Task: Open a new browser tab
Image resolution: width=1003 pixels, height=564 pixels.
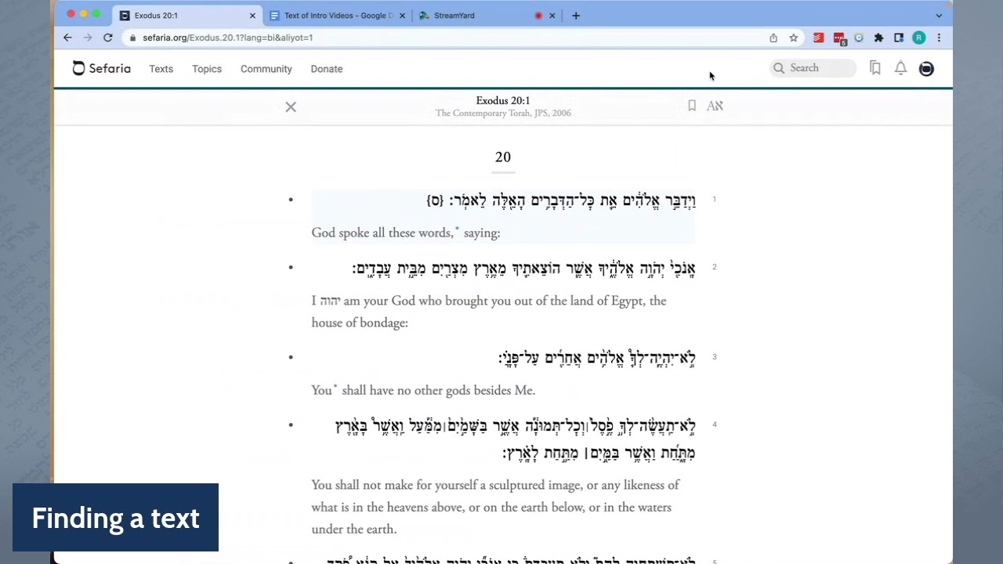Action: (x=576, y=15)
